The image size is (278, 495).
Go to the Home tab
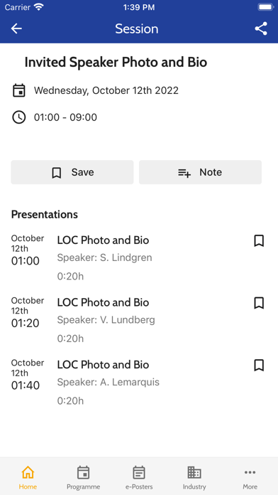tap(28, 478)
